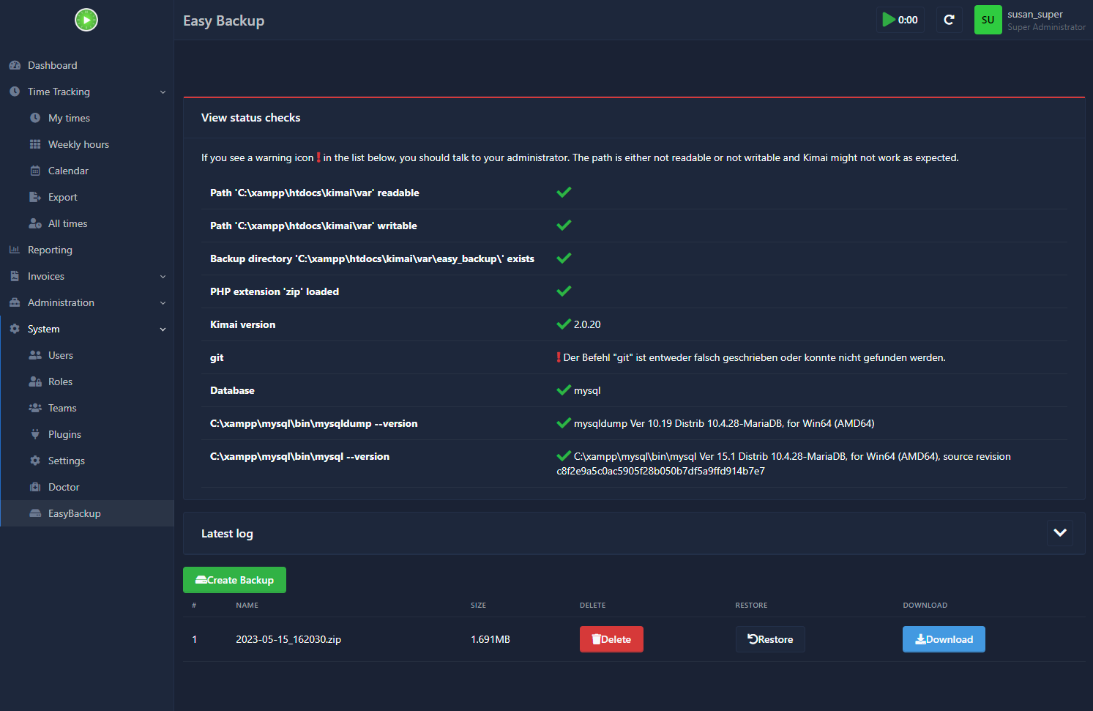The image size is (1093, 711).
Task: Open the Weekly hours grid icon
Action: tap(35, 144)
